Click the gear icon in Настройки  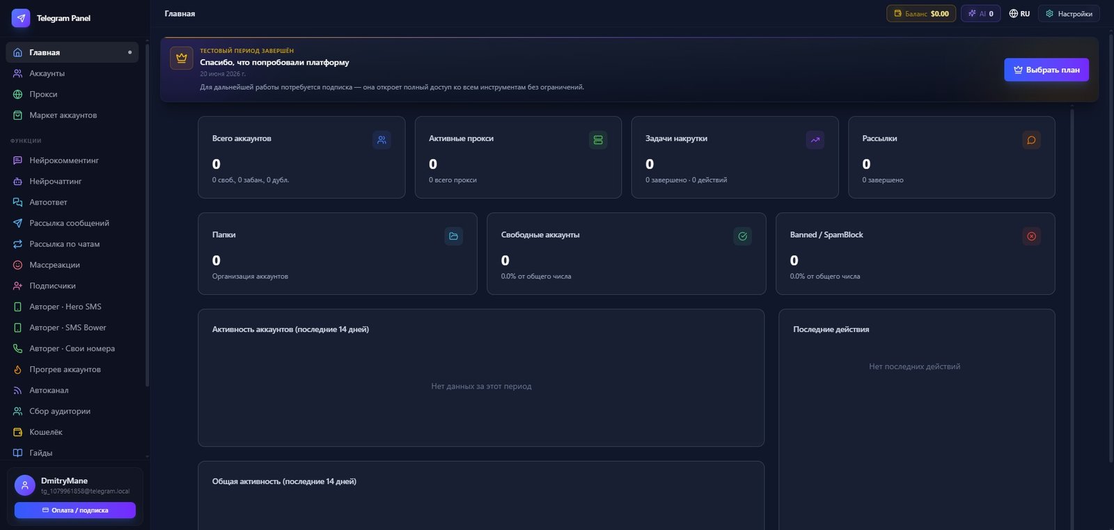(x=1049, y=13)
